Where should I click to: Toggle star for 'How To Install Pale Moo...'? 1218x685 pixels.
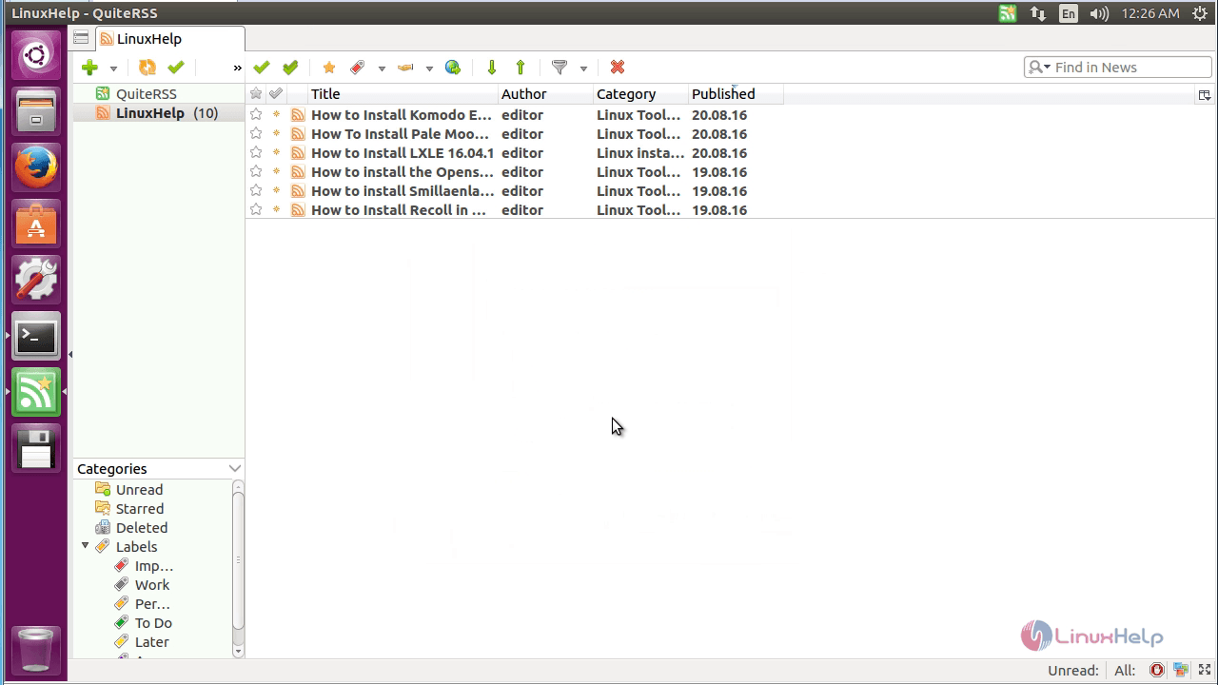click(x=256, y=133)
